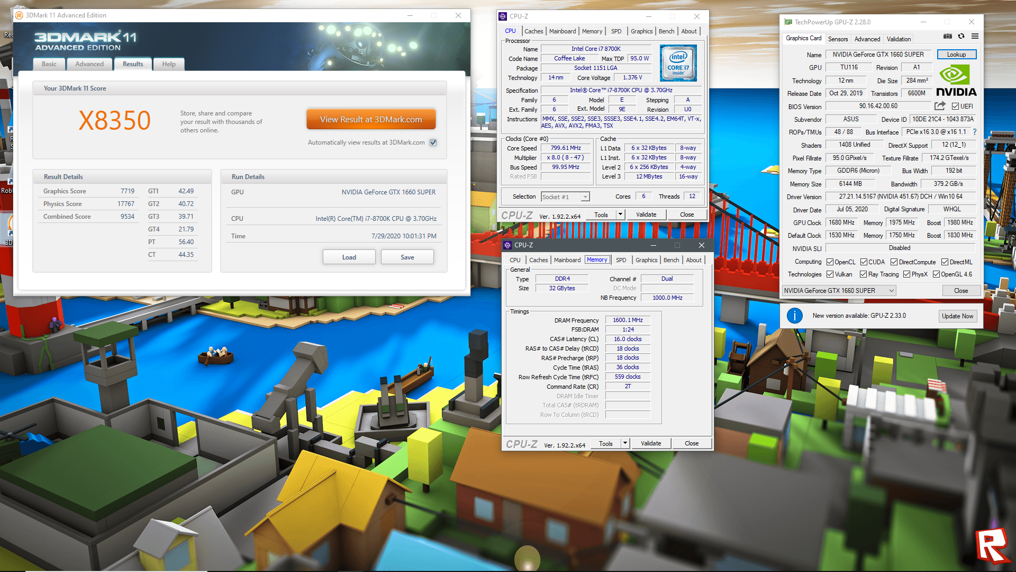Click the X8350 score text
This screenshot has height=572, width=1016.
click(115, 120)
